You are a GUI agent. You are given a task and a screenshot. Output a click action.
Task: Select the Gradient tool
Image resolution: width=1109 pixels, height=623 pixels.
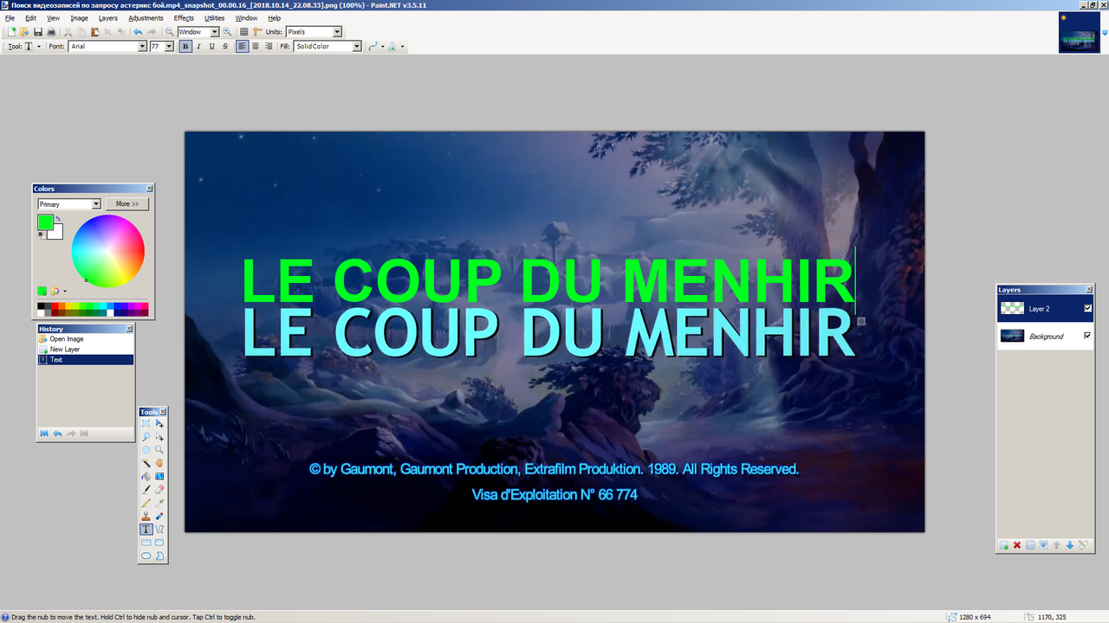click(x=159, y=476)
